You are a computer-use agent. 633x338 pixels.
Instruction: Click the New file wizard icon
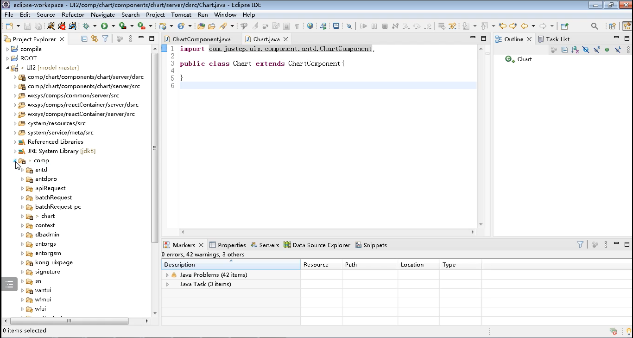pyautogui.click(x=9, y=26)
